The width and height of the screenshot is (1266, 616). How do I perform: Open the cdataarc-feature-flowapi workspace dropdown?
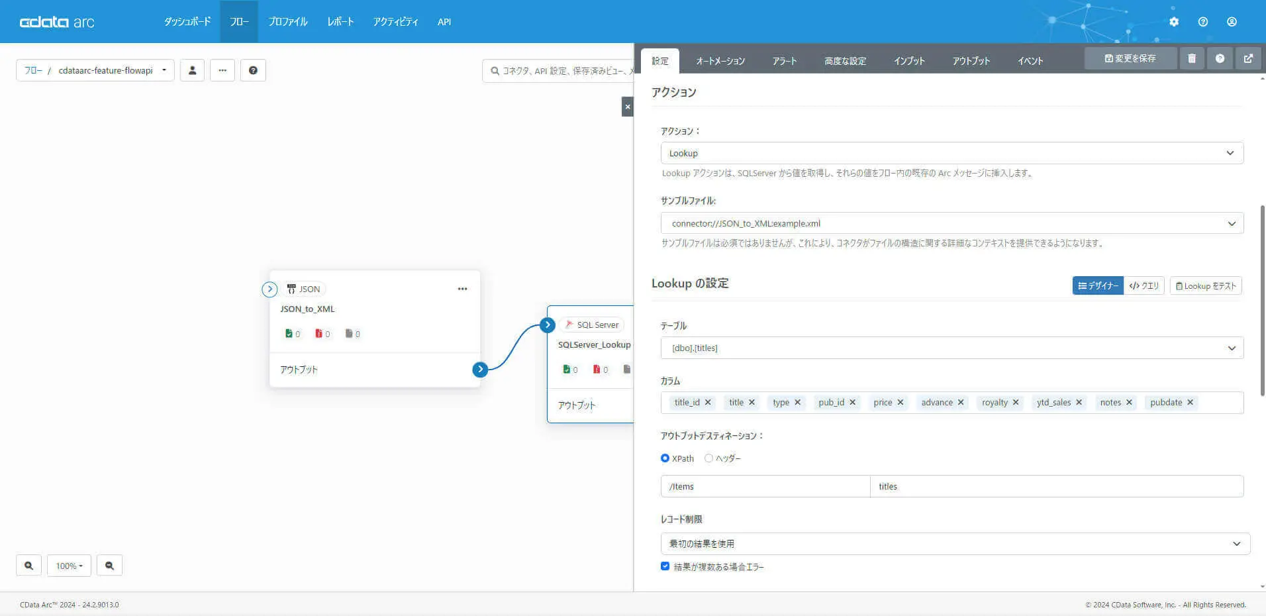tap(113, 70)
